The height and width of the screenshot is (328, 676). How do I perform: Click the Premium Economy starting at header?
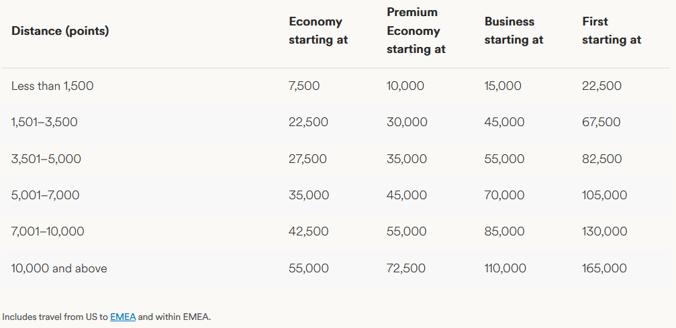pos(416,31)
